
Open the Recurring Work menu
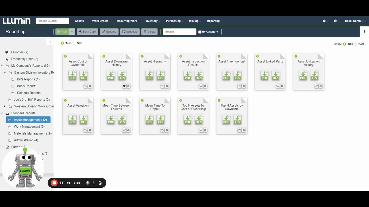[128, 21]
